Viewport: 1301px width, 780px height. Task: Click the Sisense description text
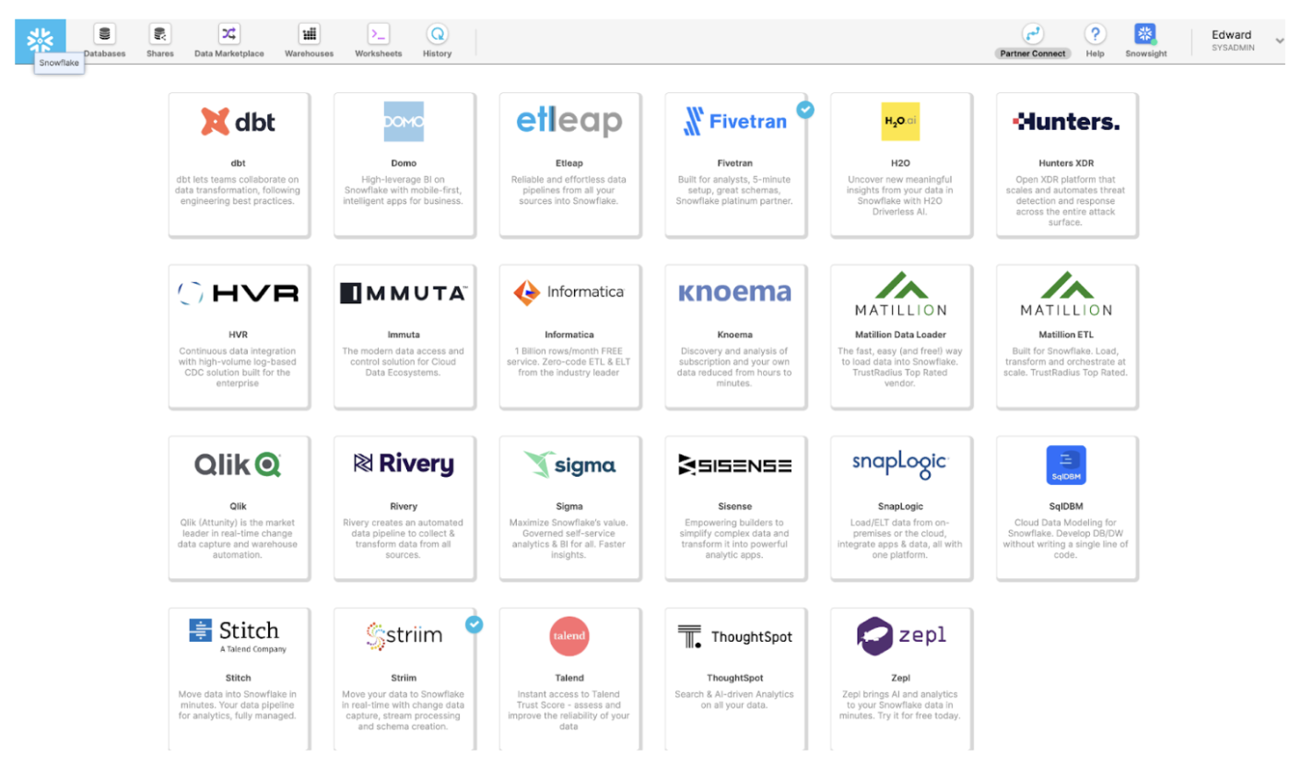coord(734,538)
